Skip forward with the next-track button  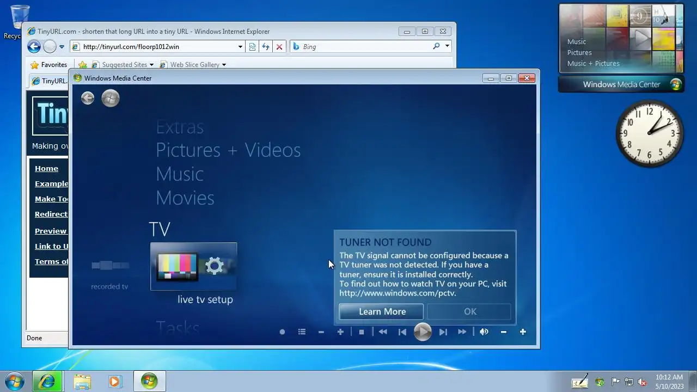pyautogui.click(x=443, y=332)
